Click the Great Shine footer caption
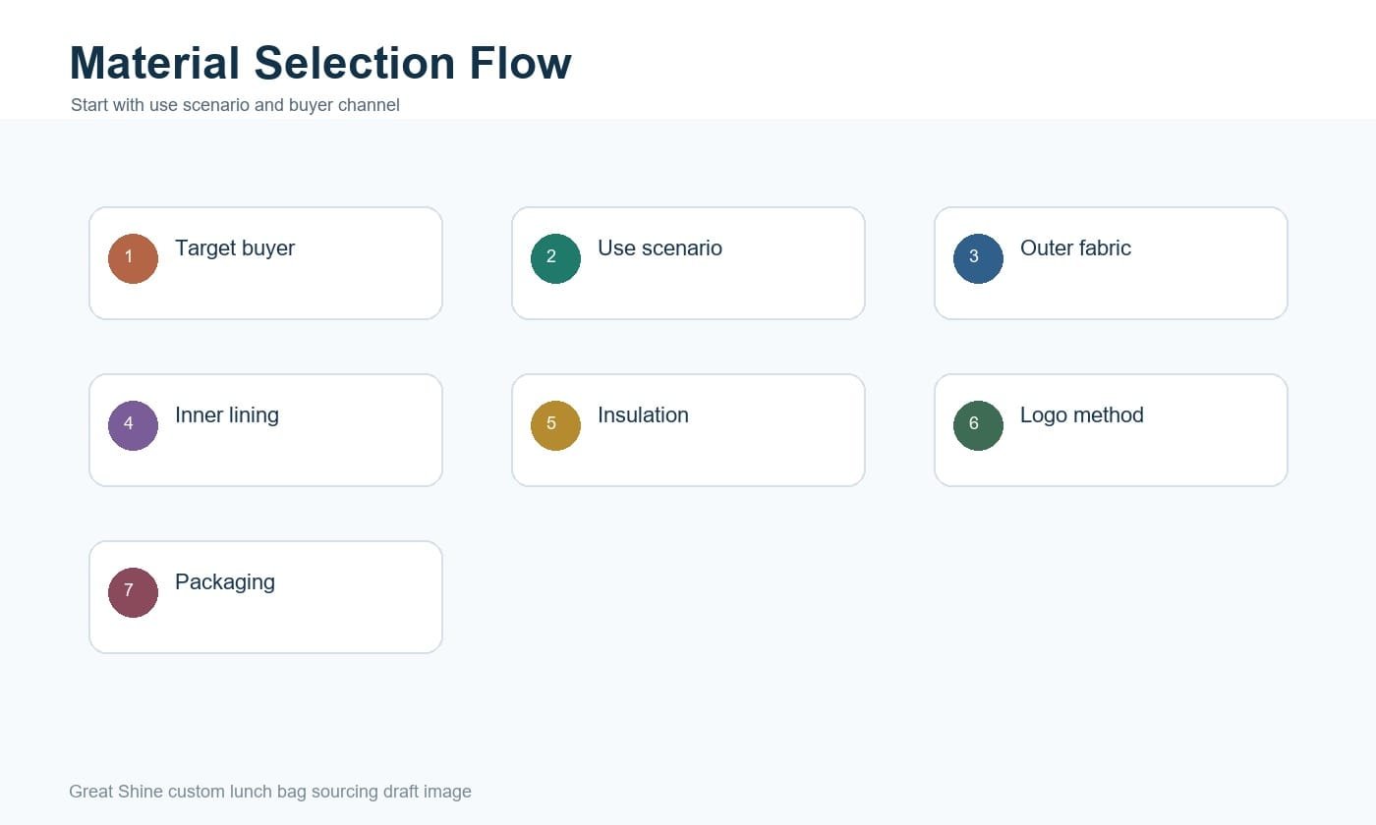The image size is (1376, 825). (270, 792)
